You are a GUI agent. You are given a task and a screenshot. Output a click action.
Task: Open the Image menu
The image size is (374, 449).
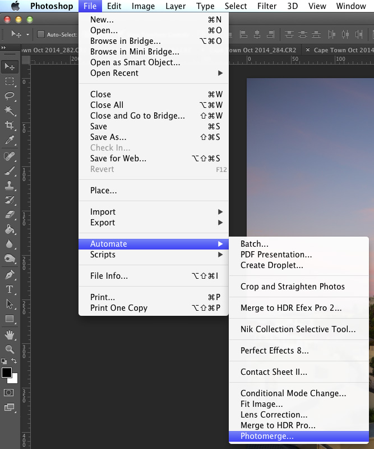tap(143, 6)
